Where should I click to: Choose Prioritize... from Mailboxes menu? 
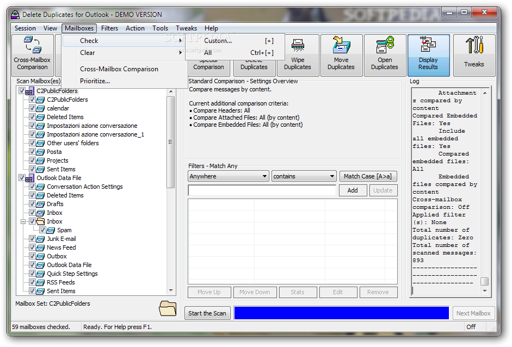[x=125, y=81]
